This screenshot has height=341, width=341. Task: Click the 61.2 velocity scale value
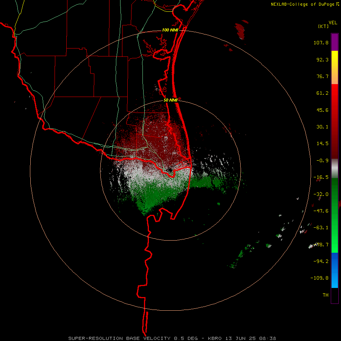click(322, 93)
